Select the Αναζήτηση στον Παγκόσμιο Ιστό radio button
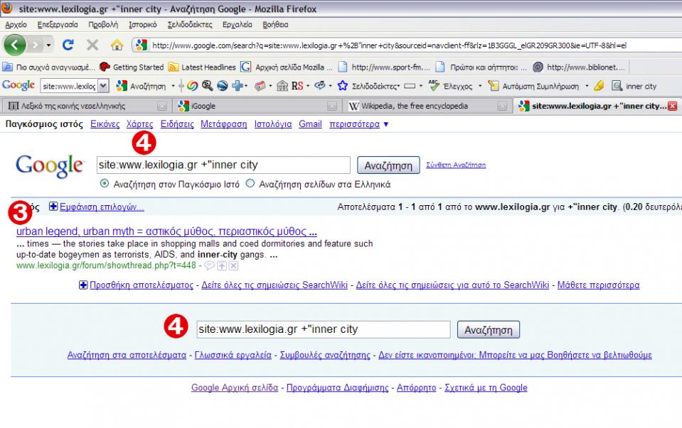682x428 pixels. tap(105, 183)
